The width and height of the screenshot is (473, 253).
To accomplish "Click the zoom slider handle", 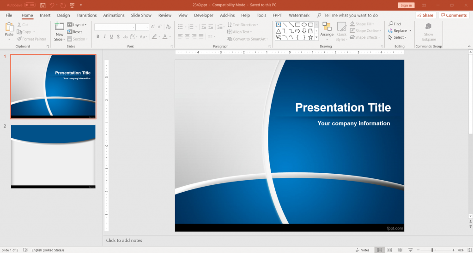I will [x=432, y=250].
